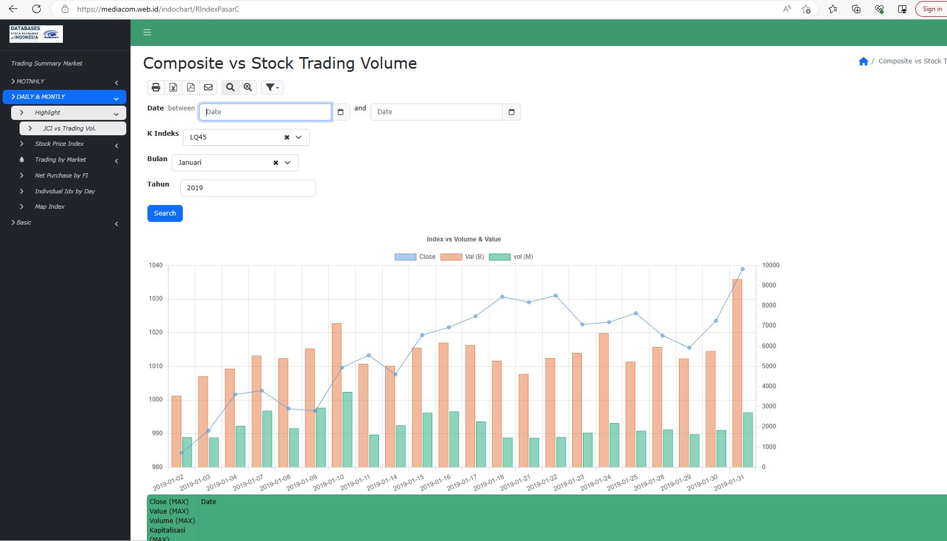Open Stock Price Index sidebar item
Image resolution: width=947 pixels, height=541 pixels.
[x=59, y=144]
